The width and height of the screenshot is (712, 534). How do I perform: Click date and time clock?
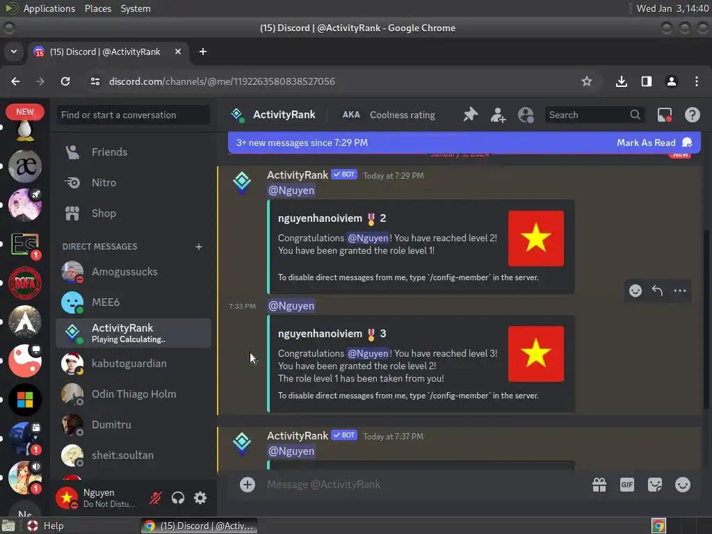[672, 8]
